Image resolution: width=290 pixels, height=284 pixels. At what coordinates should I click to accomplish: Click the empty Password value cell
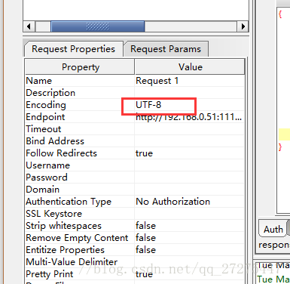coord(189,177)
